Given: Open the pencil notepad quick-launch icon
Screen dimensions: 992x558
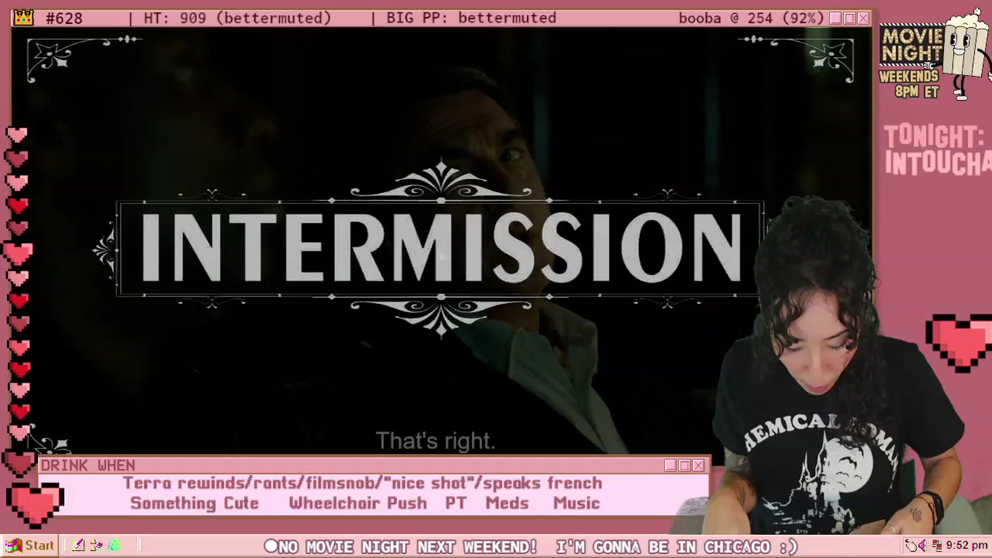Looking at the screenshot, I should coord(78,545).
